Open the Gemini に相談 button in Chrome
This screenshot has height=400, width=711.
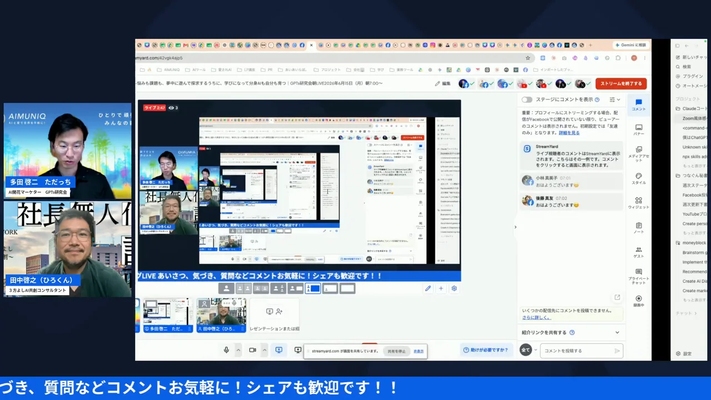point(632,45)
